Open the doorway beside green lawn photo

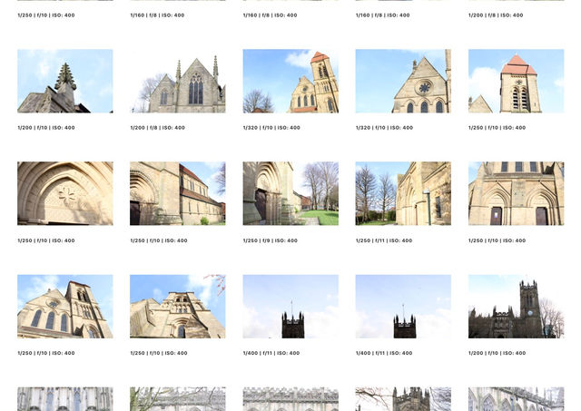point(290,193)
